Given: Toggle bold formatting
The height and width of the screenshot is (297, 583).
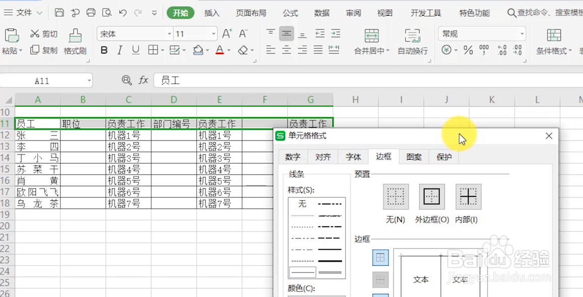Looking at the screenshot, I should 105,50.
